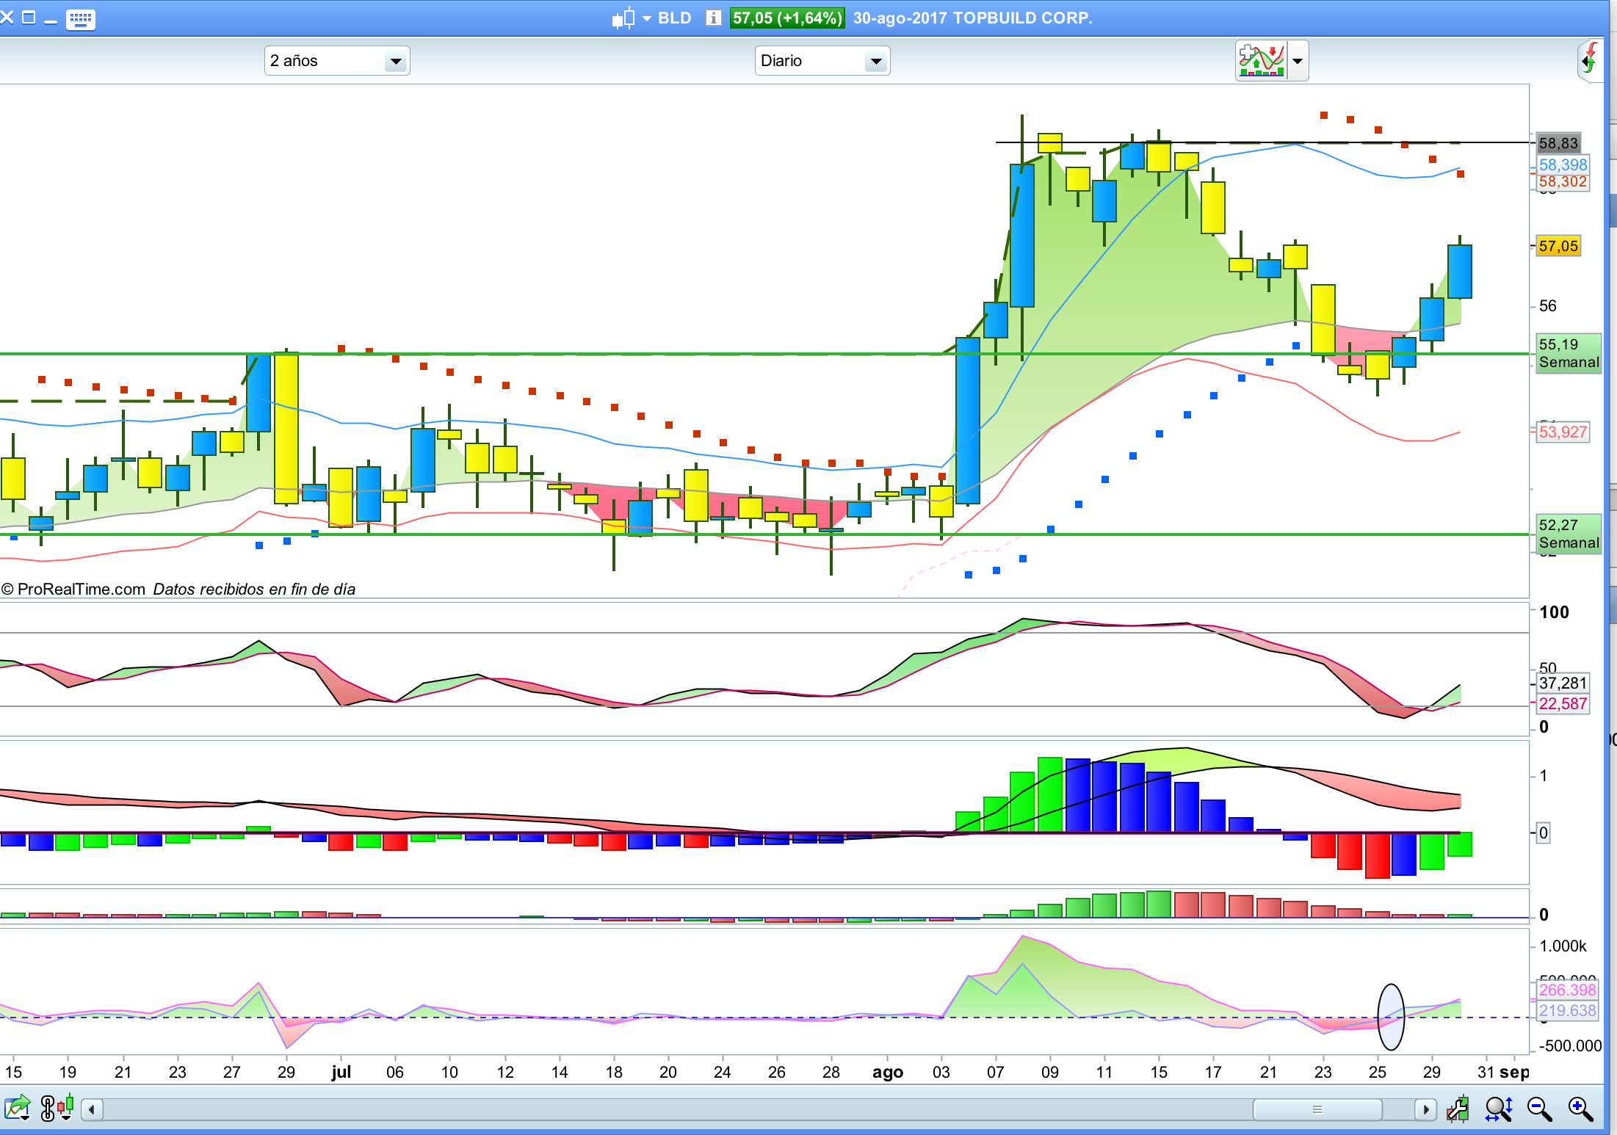Click the horizontal chart scrollbar thumb
Viewport: 1617px width, 1135px height.
pos(1317,1109)
